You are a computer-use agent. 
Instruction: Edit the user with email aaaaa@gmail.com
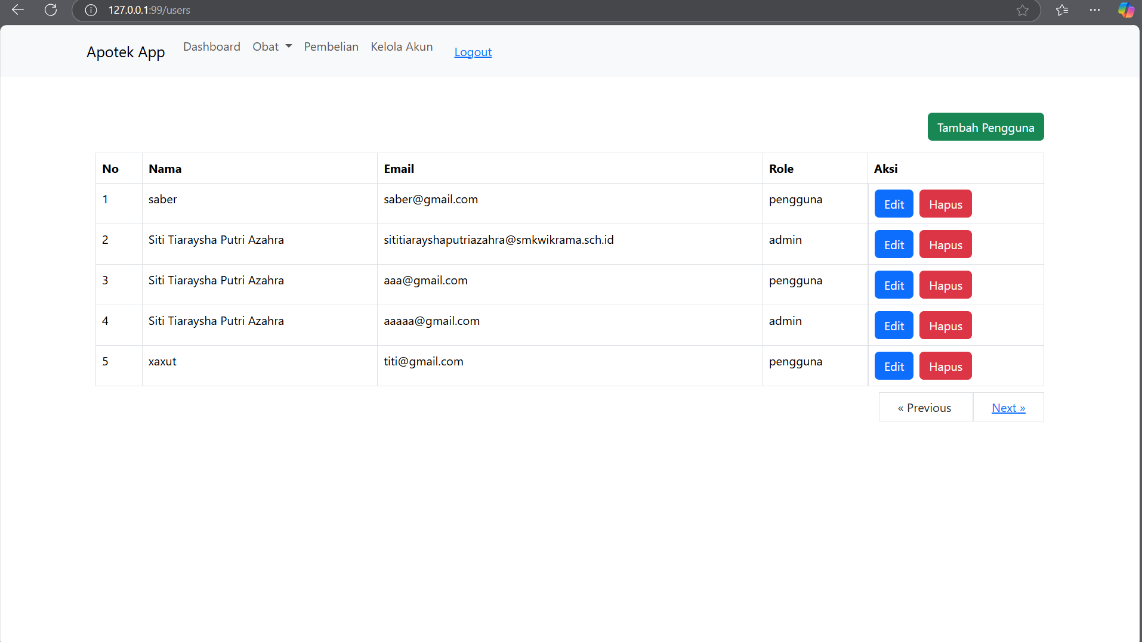(x=894, y=325)
